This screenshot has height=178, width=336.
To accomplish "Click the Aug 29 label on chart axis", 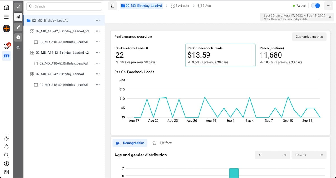I will pyautogui.click(x=211, y=121).
